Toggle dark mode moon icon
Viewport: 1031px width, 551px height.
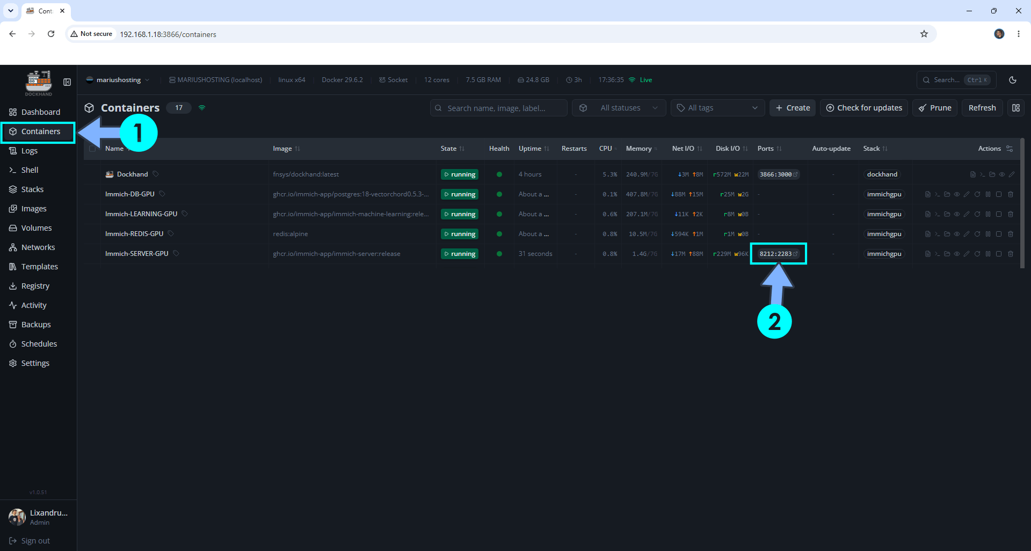click(1013, 80)
